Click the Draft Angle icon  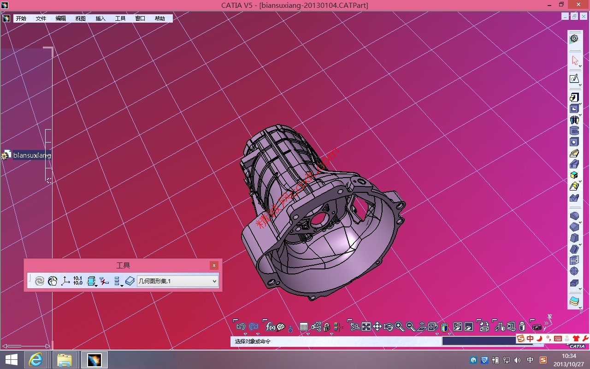[x=574, y=238]
